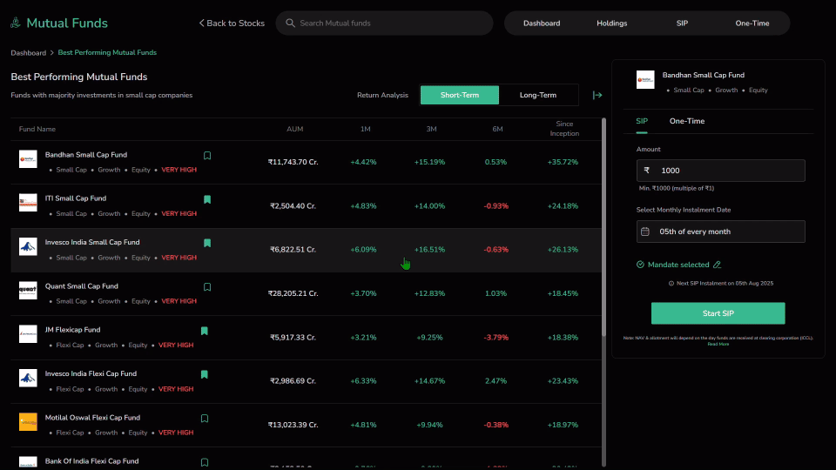Open the Holdings tab

coord(611,23)
